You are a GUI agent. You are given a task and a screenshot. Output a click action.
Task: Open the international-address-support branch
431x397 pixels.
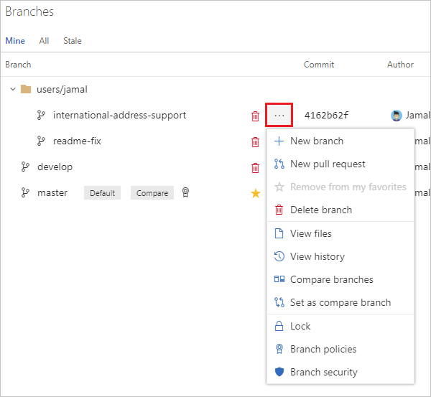(119, 115)
